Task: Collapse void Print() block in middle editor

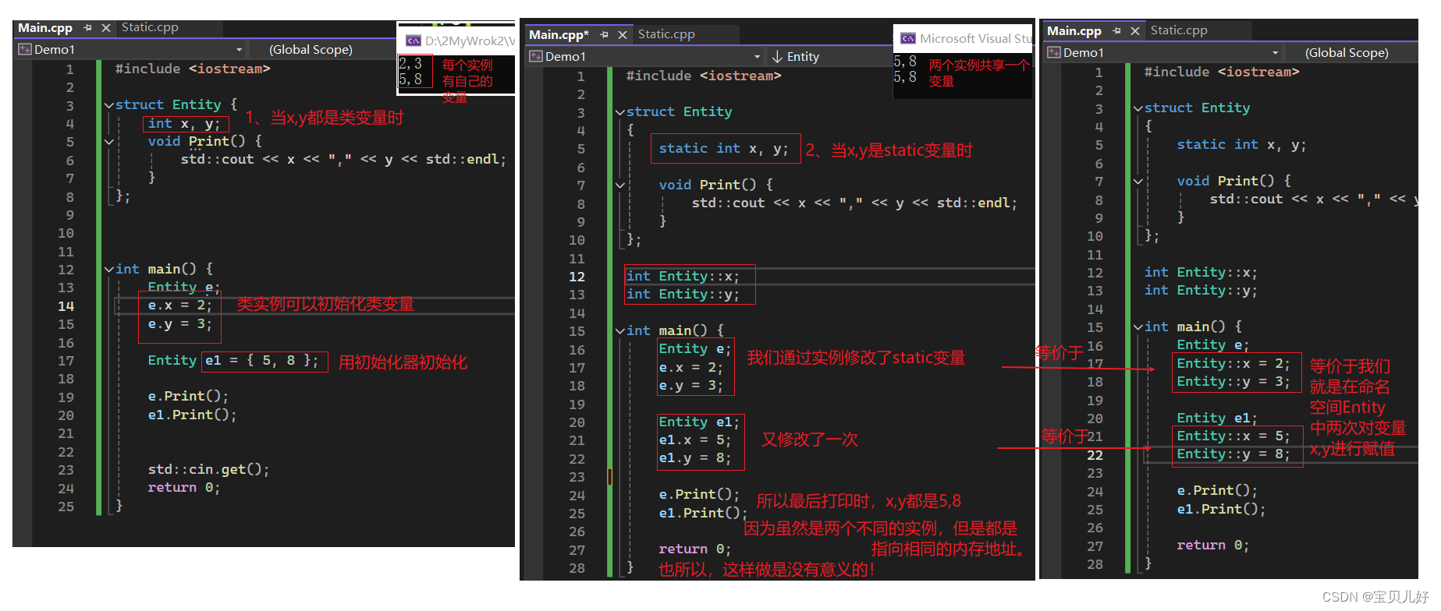Action: tap(620, 185)
